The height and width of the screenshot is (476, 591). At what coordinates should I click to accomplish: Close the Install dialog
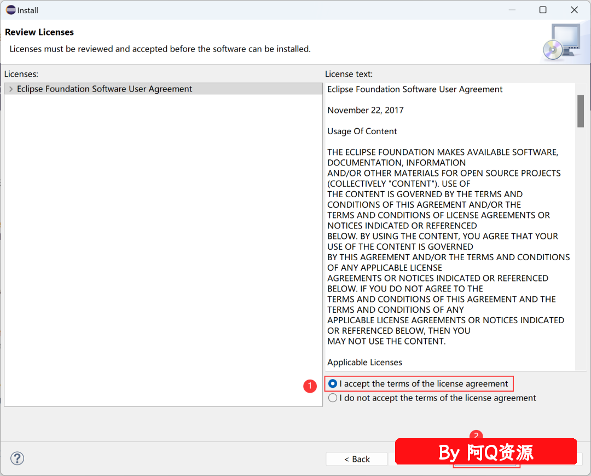pyautogui.click(x=574, y=10)
